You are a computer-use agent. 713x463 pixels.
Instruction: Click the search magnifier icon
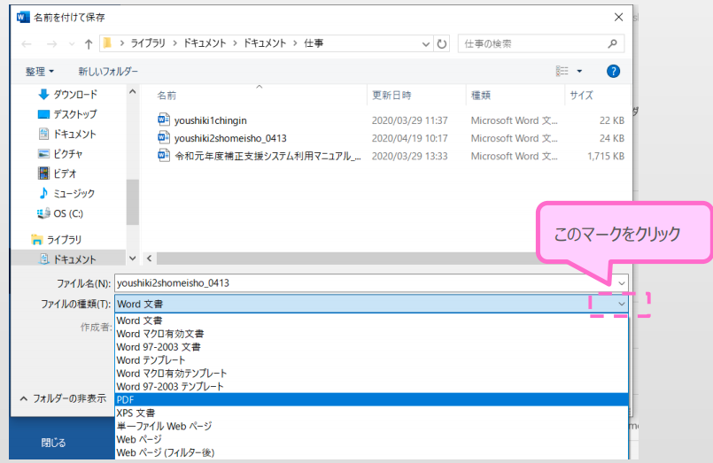(612, 43)
